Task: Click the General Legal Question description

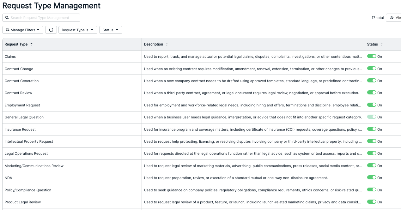Action: click(253, 117)
